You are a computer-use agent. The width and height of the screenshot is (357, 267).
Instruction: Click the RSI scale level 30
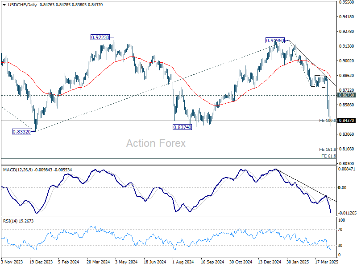click(340, 246)
